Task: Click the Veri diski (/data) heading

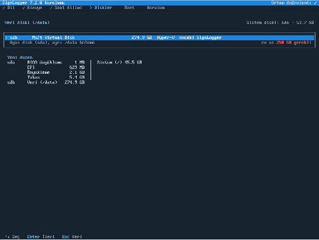Action: [x=27, y=23]
